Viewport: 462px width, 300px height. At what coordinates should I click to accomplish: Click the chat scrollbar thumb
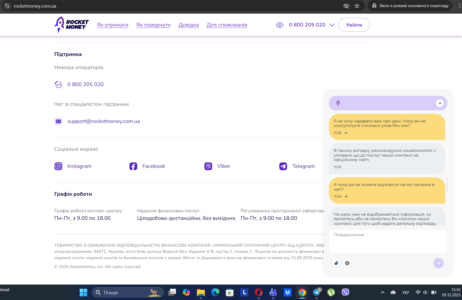click(x=447, y=185)
